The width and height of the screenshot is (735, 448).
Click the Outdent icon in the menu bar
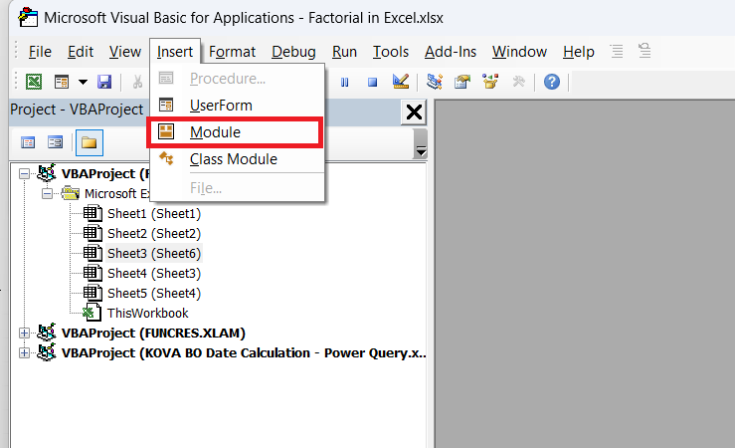(644, 50)
